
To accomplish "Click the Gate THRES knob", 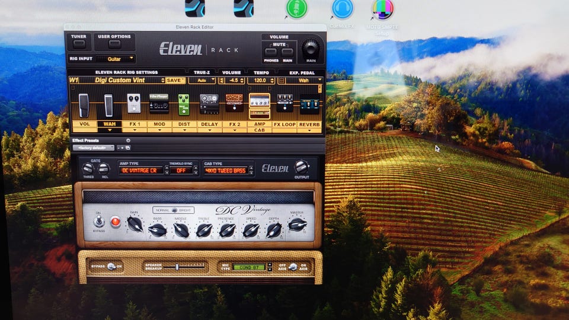I will (x=88, y=168).
